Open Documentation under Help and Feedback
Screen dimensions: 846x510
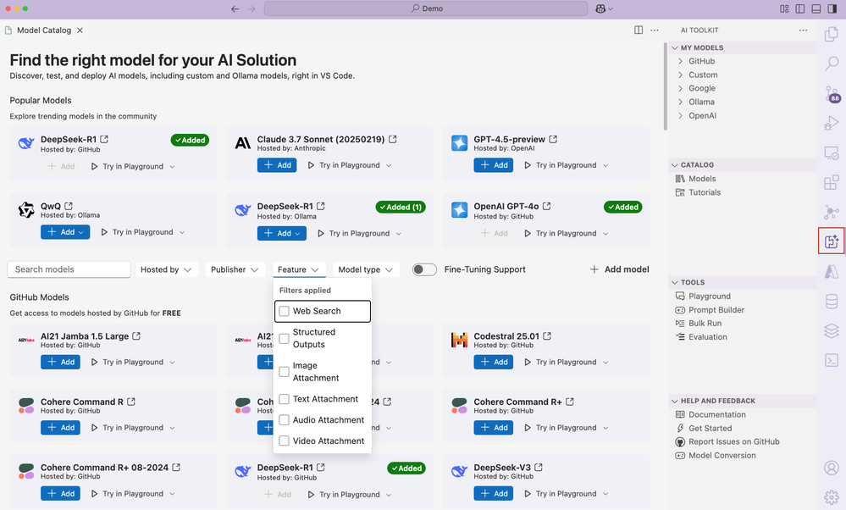[716, 415]
